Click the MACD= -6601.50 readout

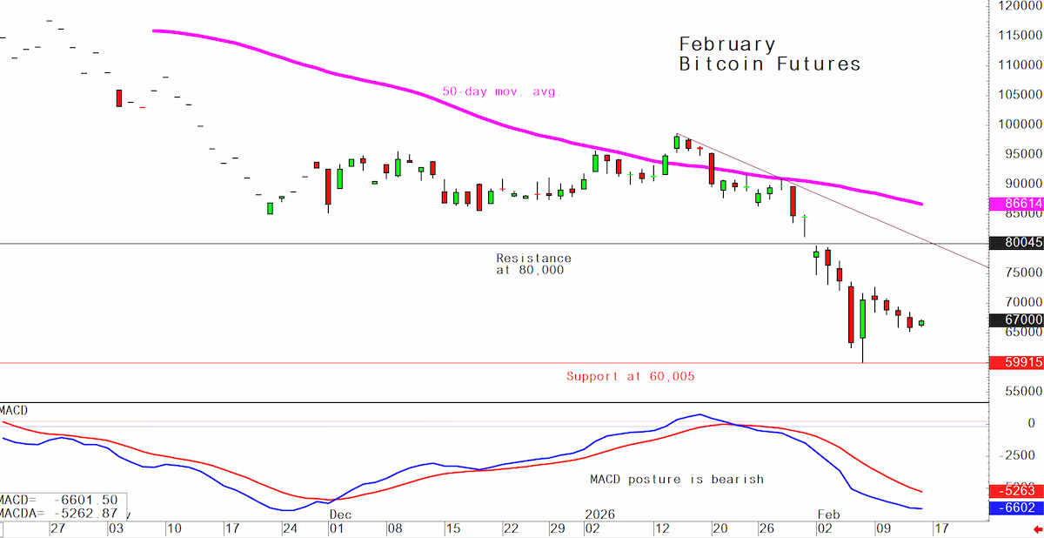click(58, 500)
